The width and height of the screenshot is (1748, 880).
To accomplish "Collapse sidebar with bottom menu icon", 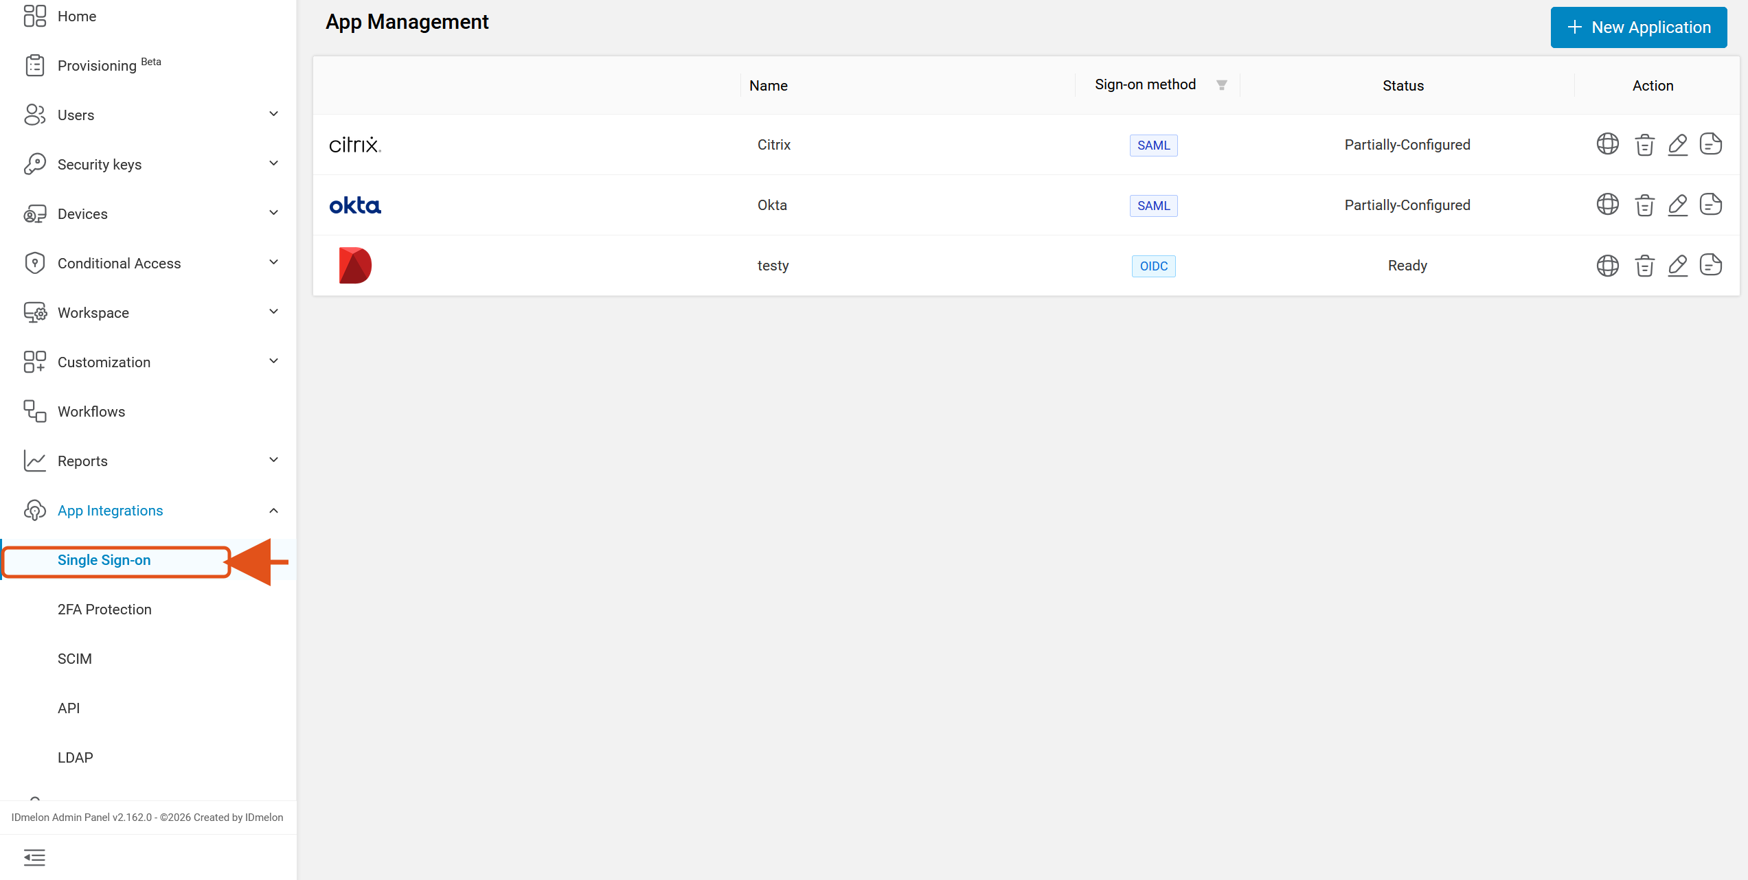I will coord(34,857).
